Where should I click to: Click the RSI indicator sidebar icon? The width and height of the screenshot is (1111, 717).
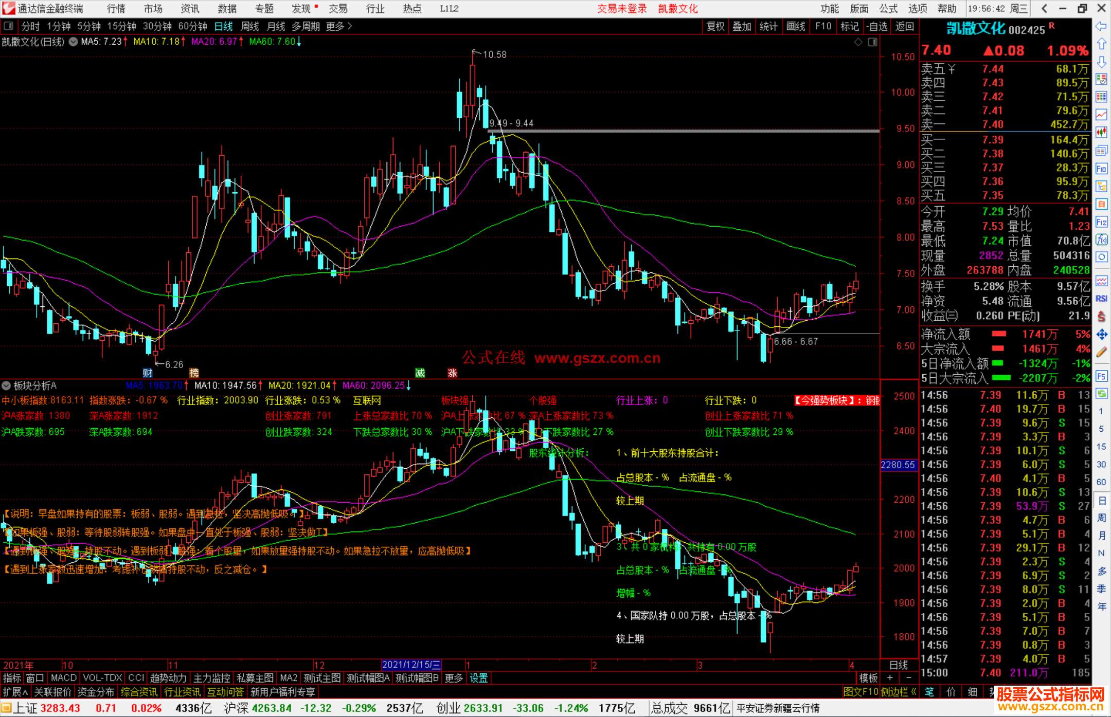pos(1101,299)
